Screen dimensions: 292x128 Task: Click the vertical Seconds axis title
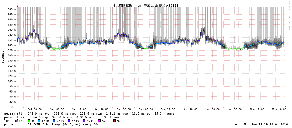coord(3,57)
